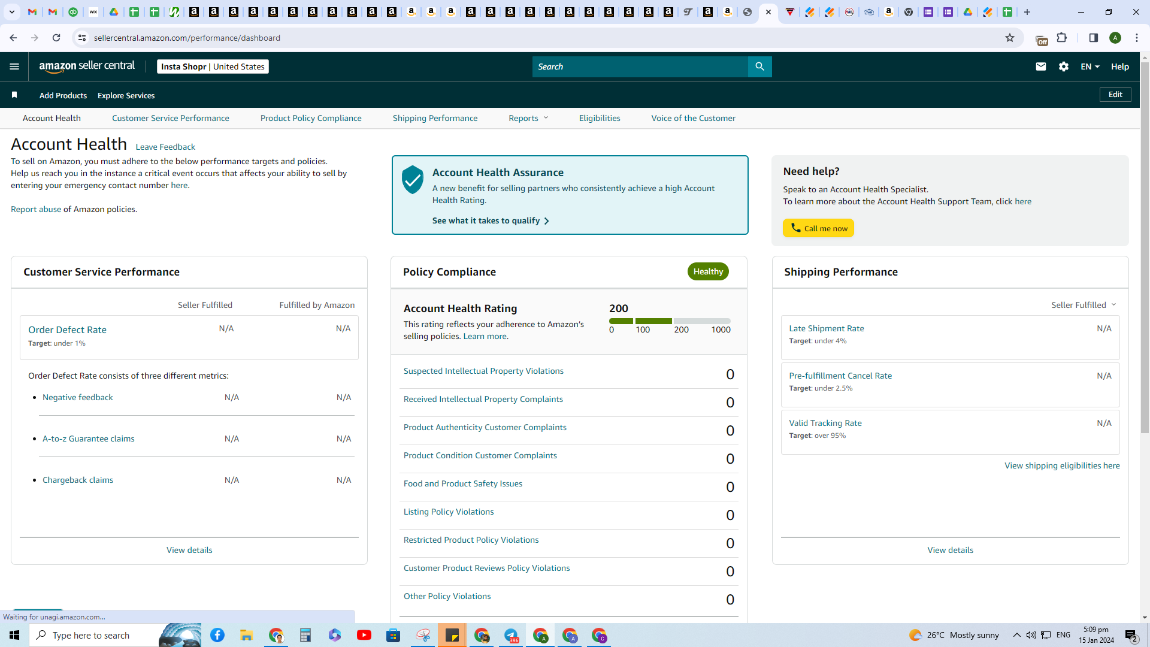This screenshot has height=647, width=1150.
Task: Open the EN language dropdown
Action: 1090,66
